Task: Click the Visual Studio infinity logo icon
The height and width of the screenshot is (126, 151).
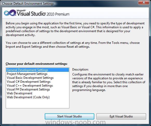Action: [10, 13]
